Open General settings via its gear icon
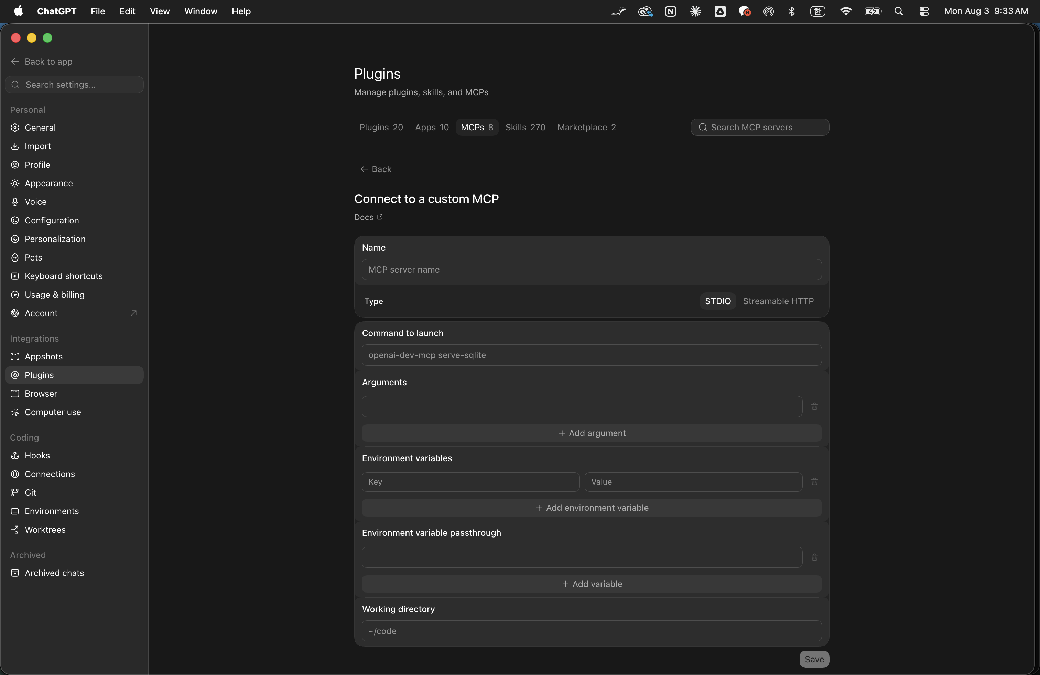1040x675 pixels. pyautogui.click(x=15, y=128)
